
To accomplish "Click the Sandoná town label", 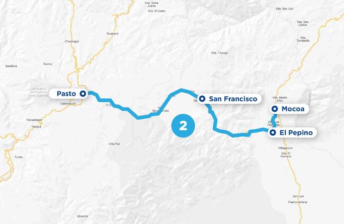I will coord(11,66).
